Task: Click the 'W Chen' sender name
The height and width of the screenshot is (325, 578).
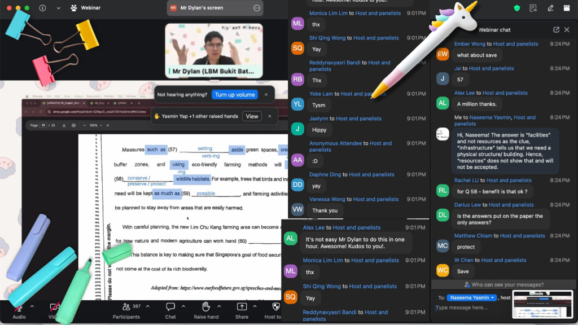Action: 464,260
